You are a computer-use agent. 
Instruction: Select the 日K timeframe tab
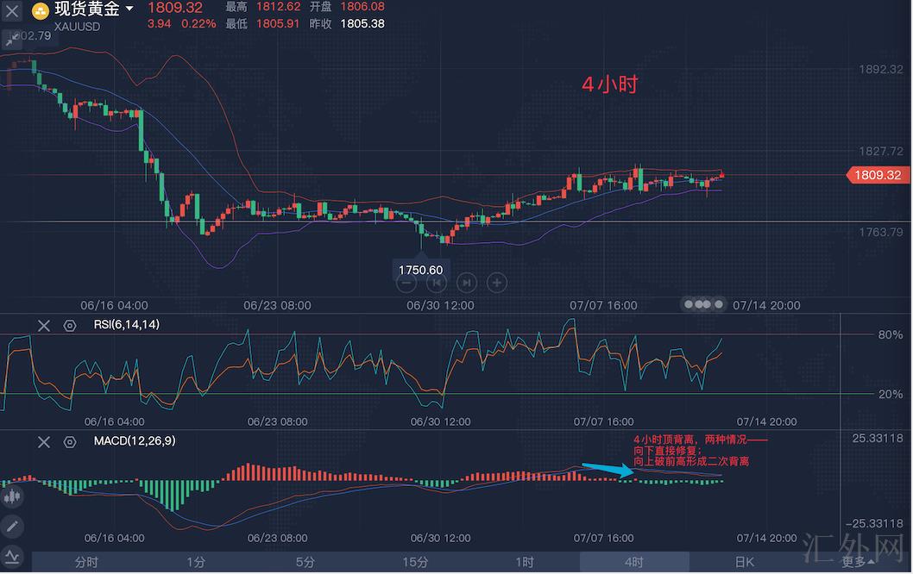point(744,562)
